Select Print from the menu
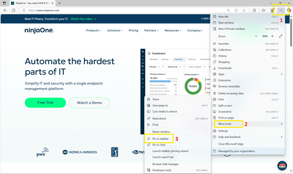The width and height of the screenshot is (293, 174). click(x=248, y=100)
